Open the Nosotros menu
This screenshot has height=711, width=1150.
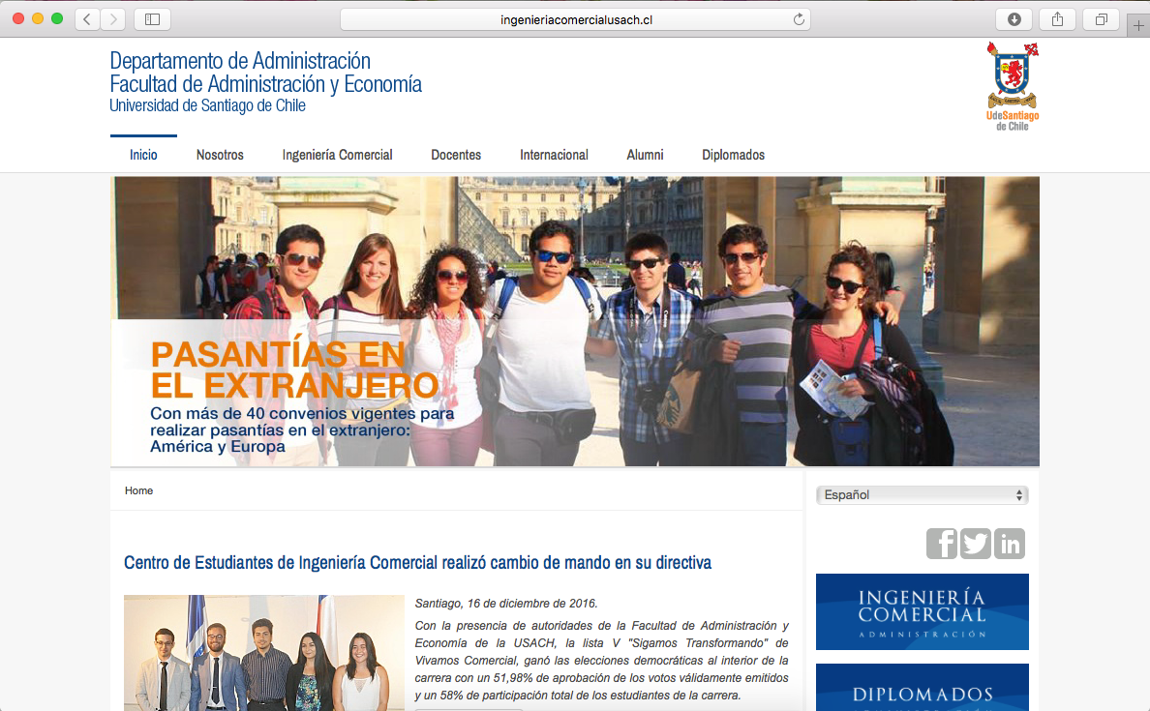220,155
